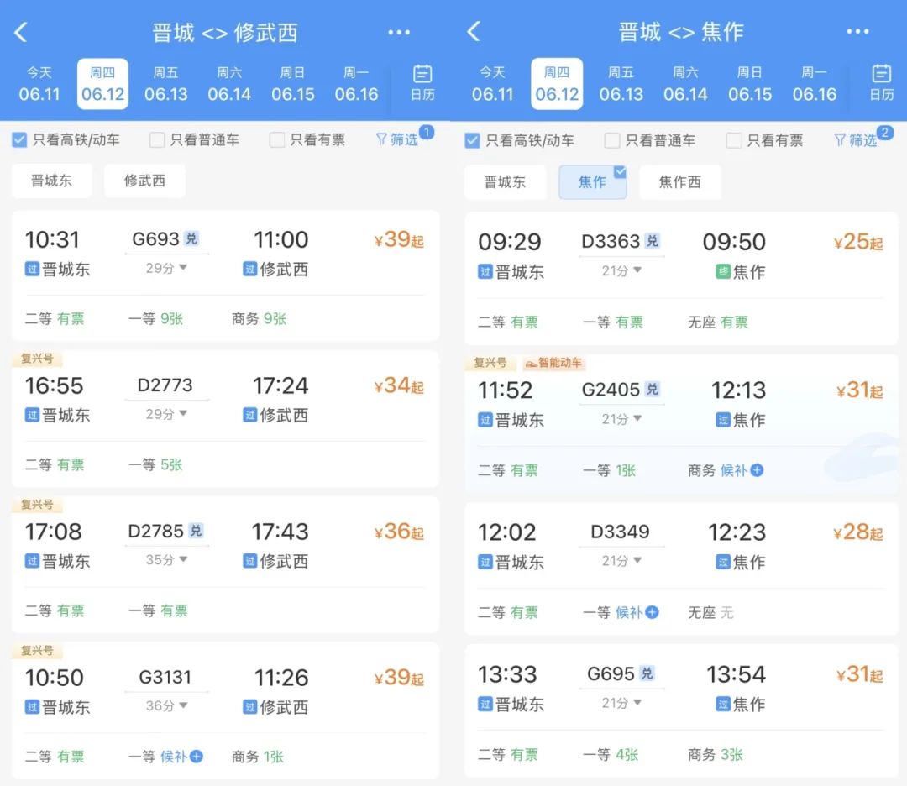Screen dimensions: 907x786
Task: Tap 复兴号 tag on G3131 card
Action: tap(37, 650)
